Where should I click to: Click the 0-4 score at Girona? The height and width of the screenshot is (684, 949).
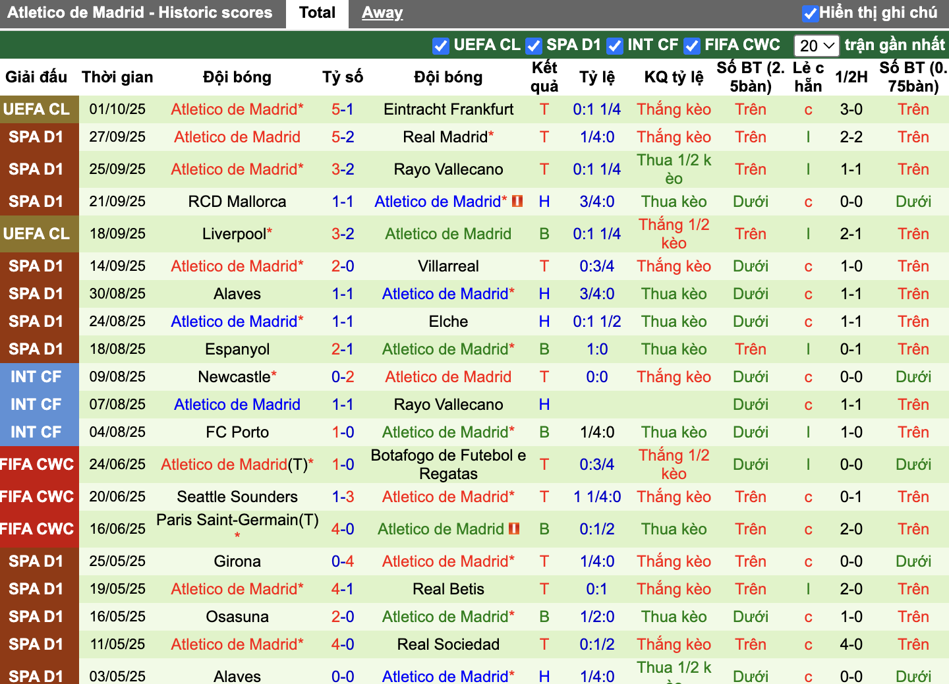[343, 561]
